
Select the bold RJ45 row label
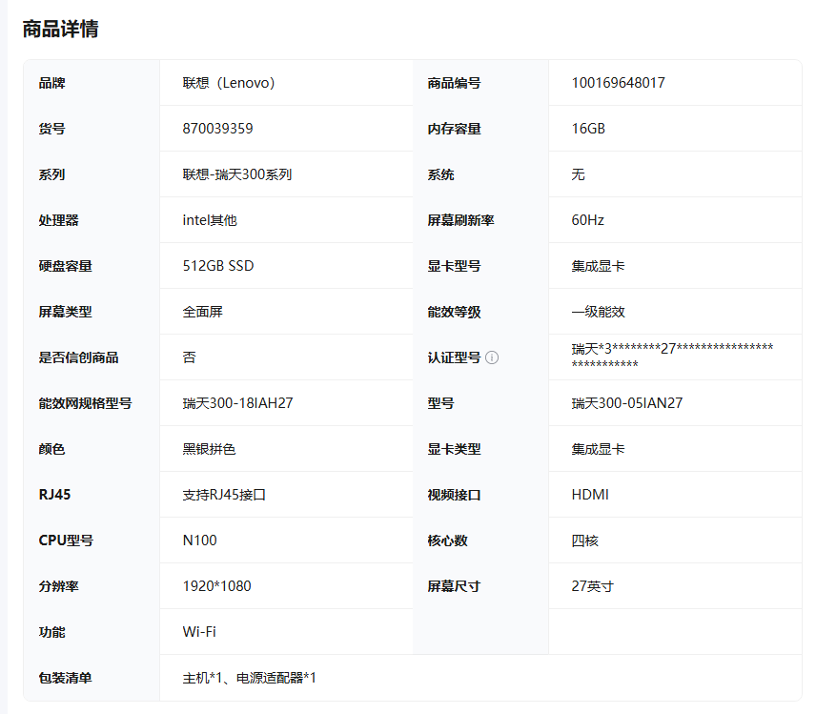click(x=54, y=495)
